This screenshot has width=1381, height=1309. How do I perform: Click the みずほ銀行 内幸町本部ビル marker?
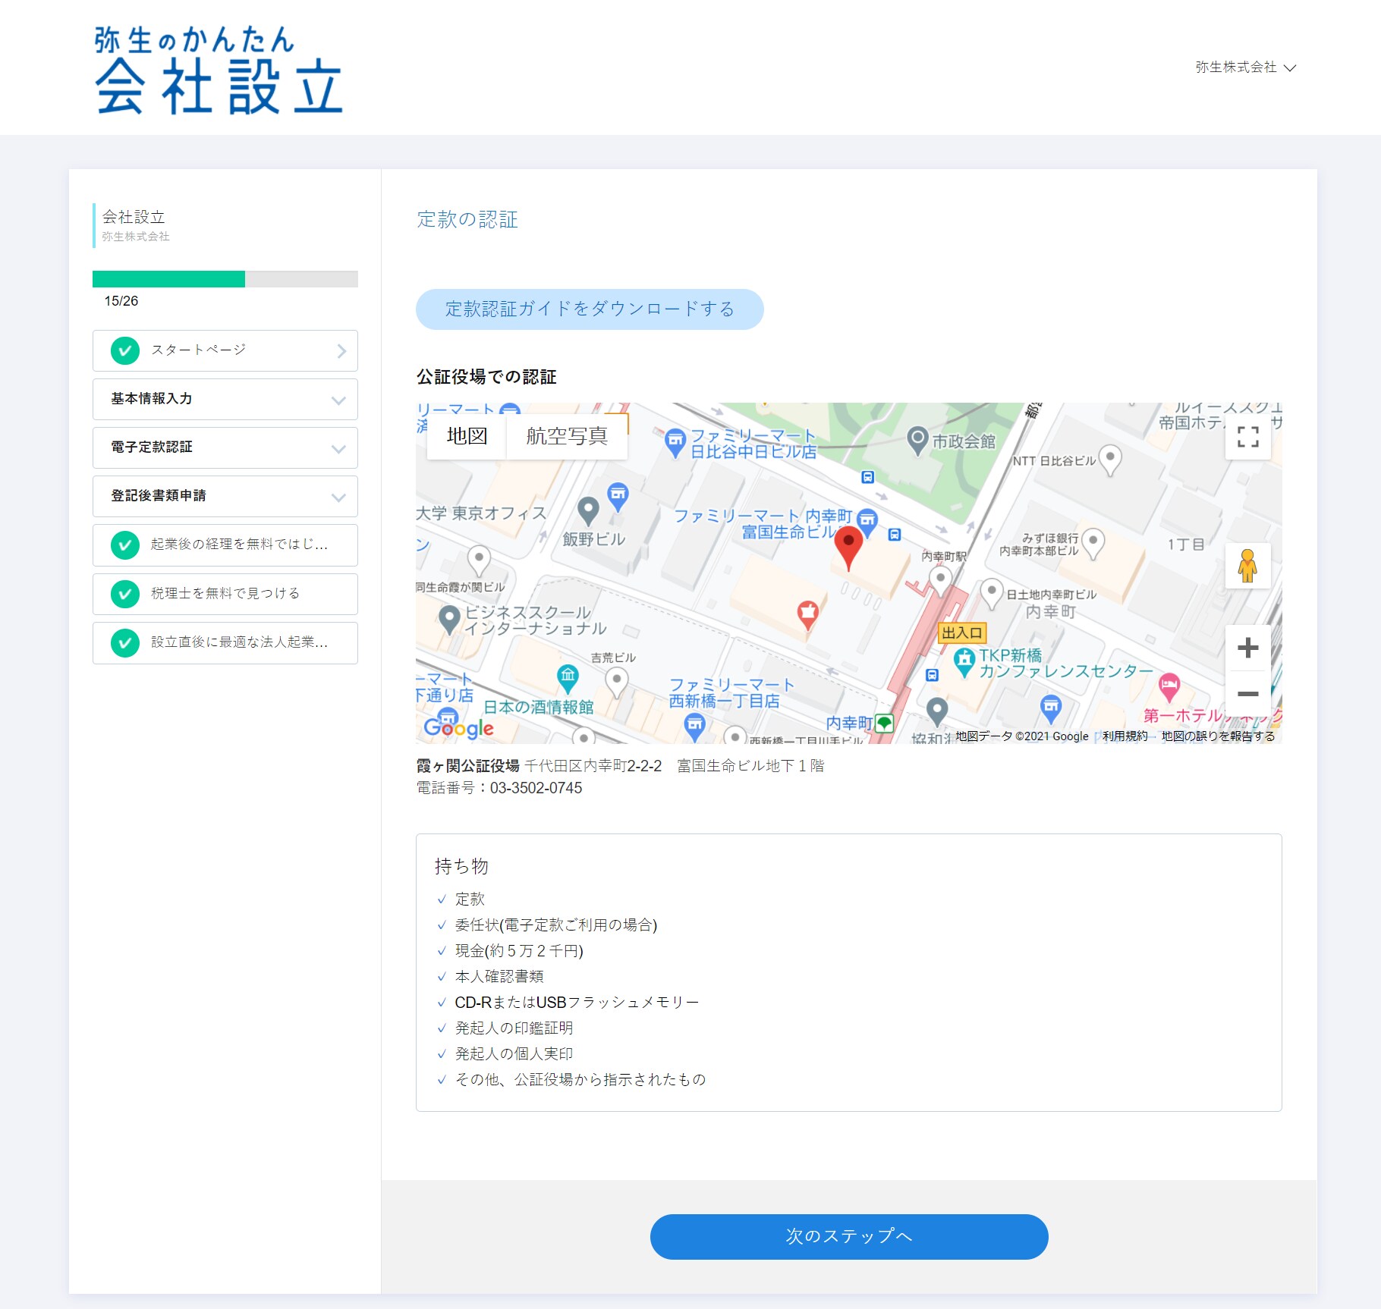pyautogui.click(x=1093, y=543)
